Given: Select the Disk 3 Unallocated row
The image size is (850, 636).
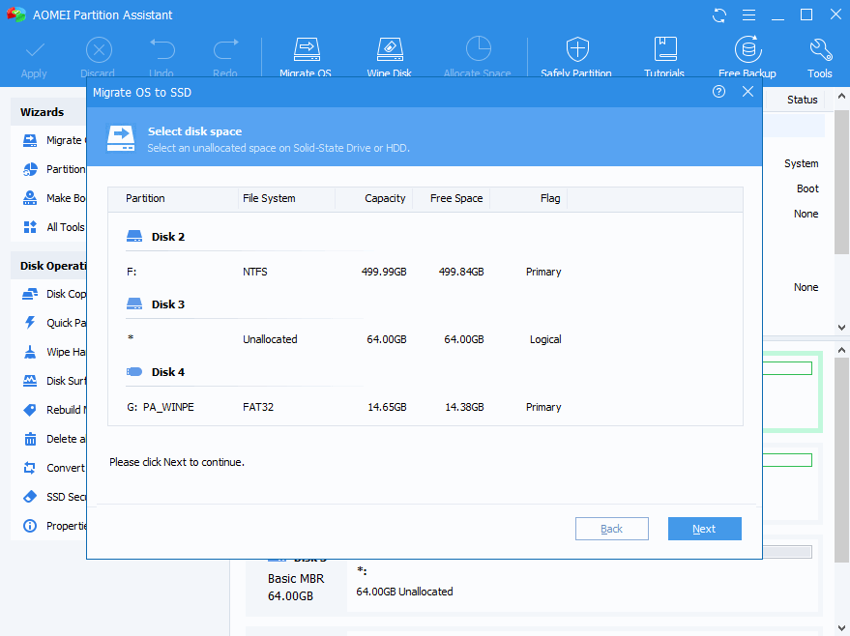Looking at the screenshot, I should coord(425,339).
